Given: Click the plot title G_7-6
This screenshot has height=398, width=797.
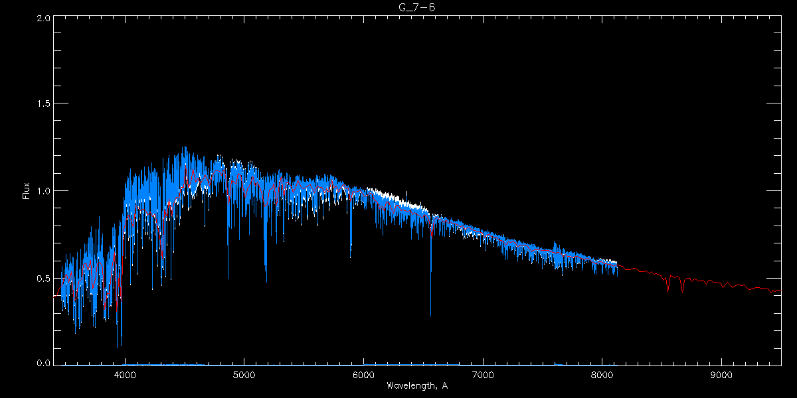Looking at the screenshot, I should click(416, 7).
